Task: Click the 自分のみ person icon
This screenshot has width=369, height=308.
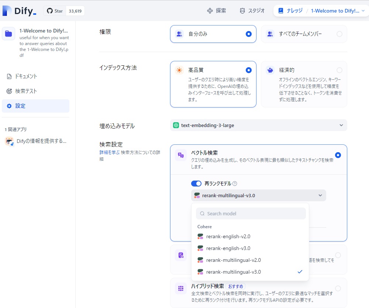Action: (179, 34)
